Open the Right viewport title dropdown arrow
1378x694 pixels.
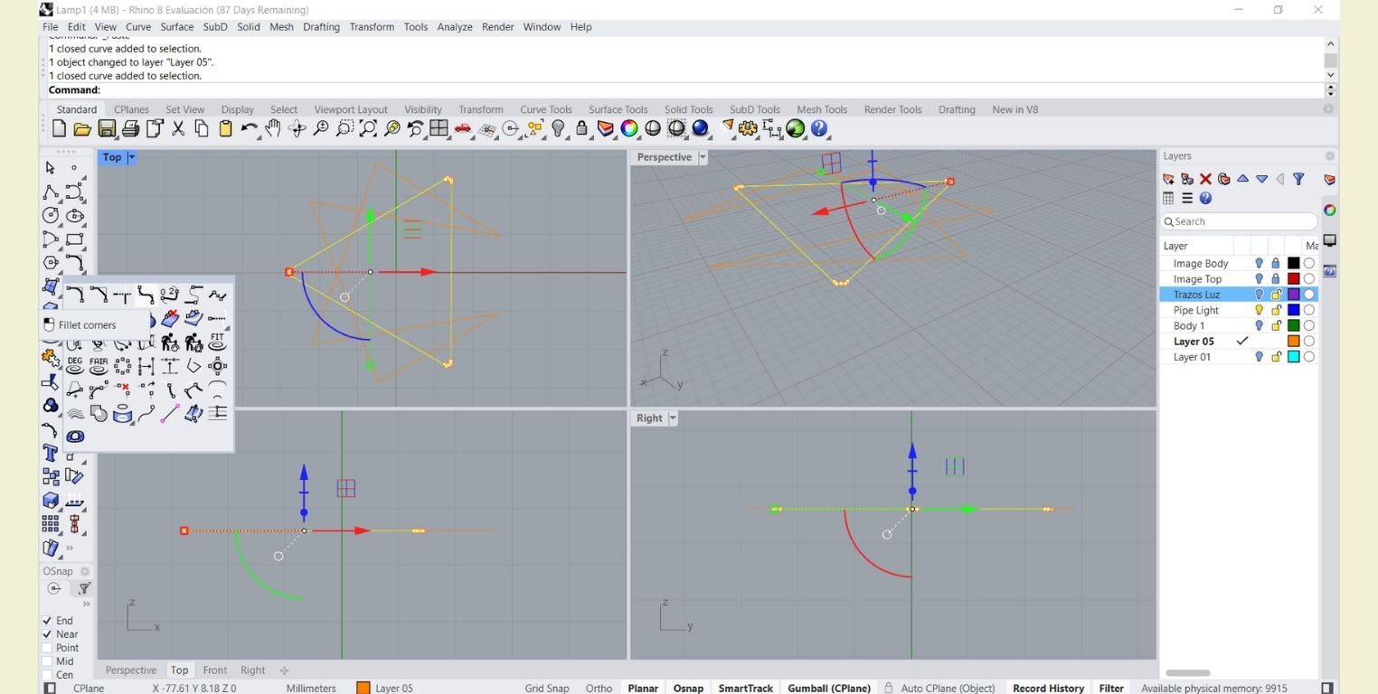(x=673, y=418)
